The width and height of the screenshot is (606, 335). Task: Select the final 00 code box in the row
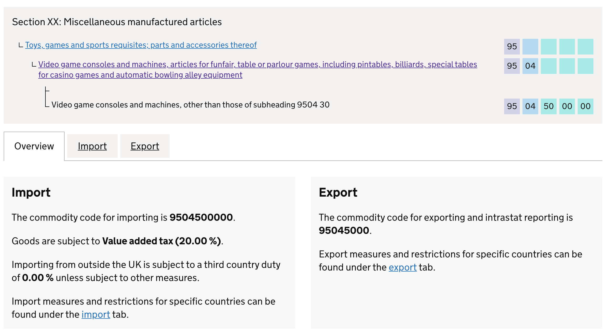(585, 106)
